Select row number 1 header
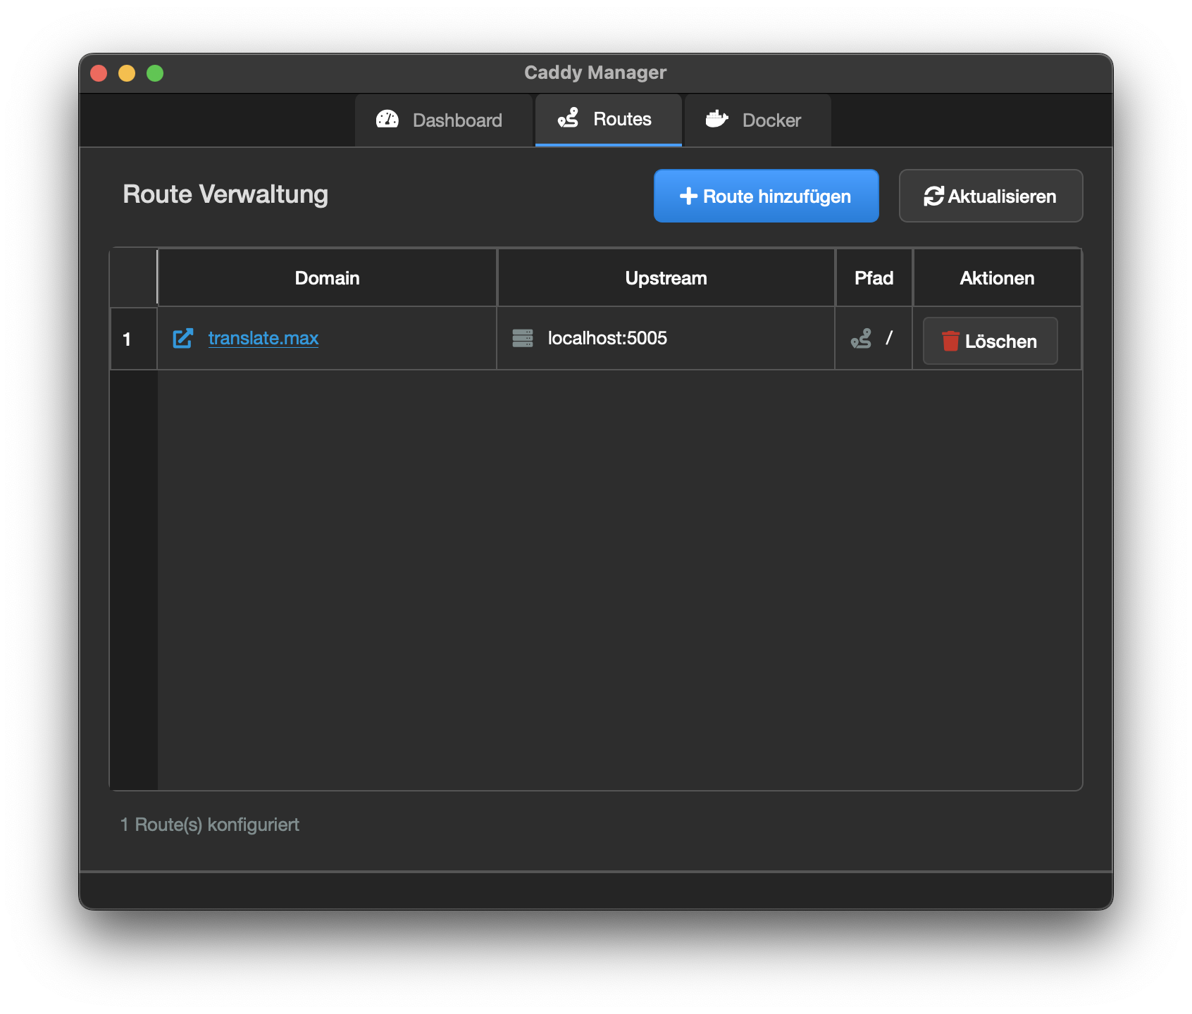The width and height of the screenshot is (1192, 1014). (128, 339)
